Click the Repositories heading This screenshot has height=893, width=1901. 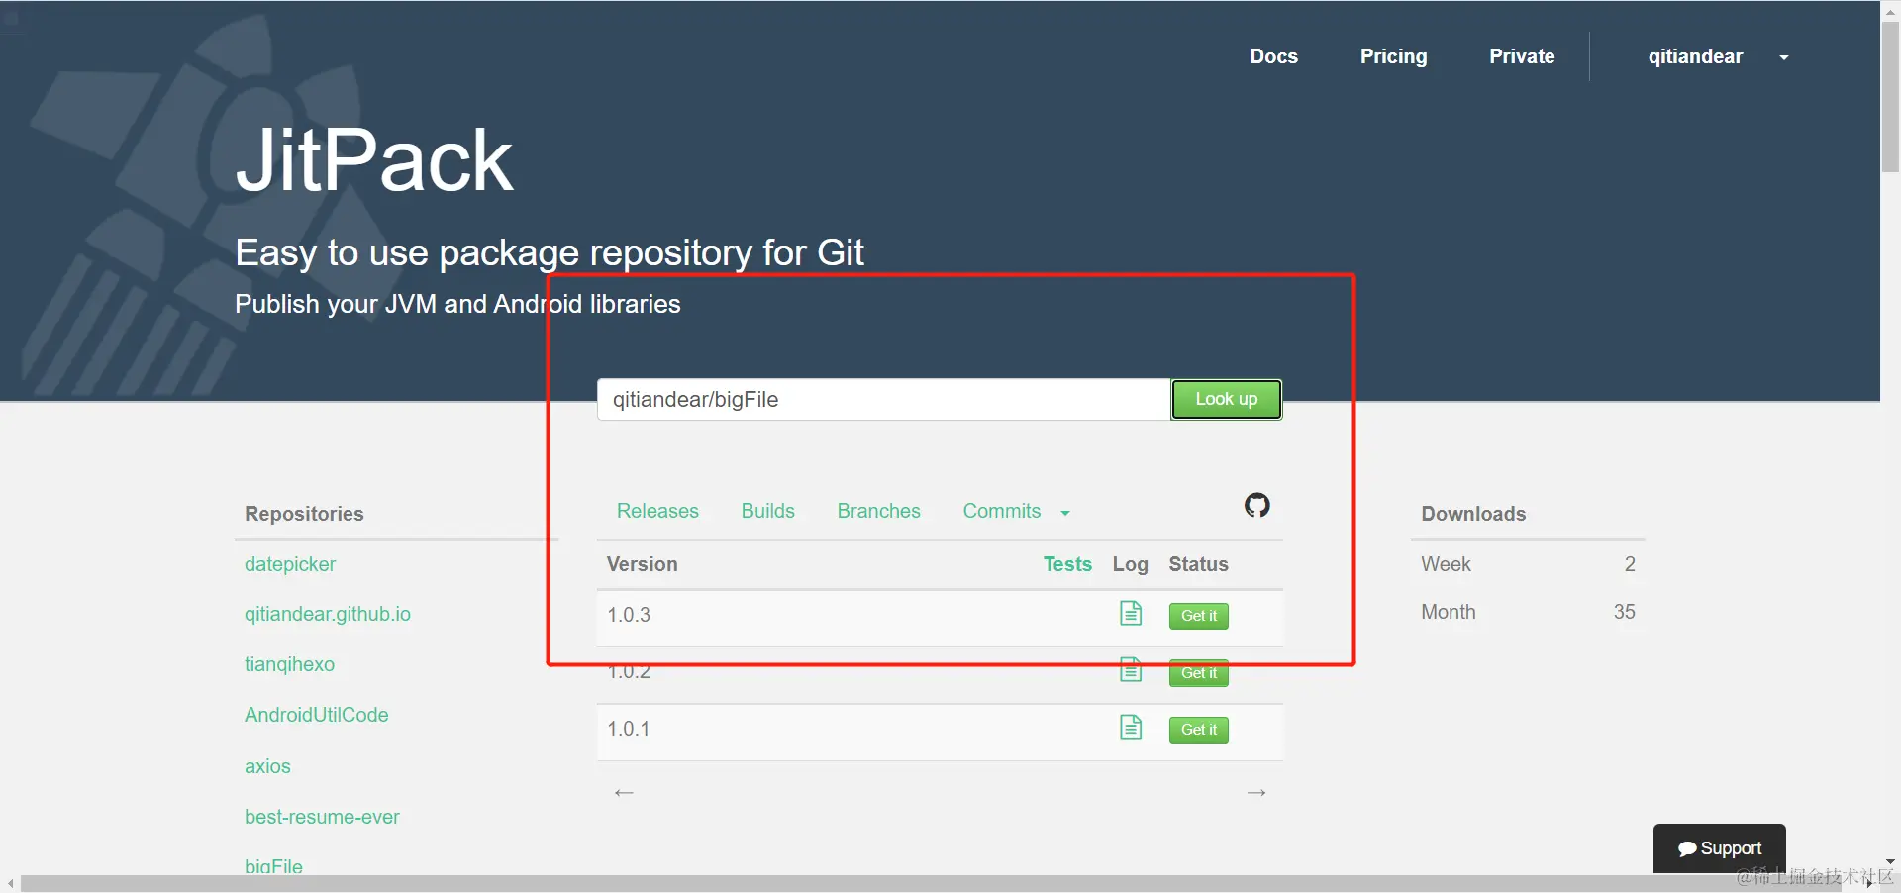pyautogui.click(x=304, y=514)
